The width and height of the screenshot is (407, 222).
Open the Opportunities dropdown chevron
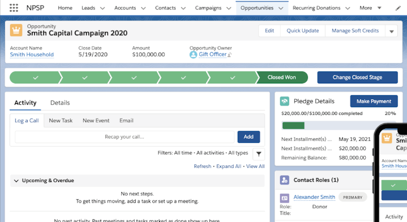coord(281,8)
